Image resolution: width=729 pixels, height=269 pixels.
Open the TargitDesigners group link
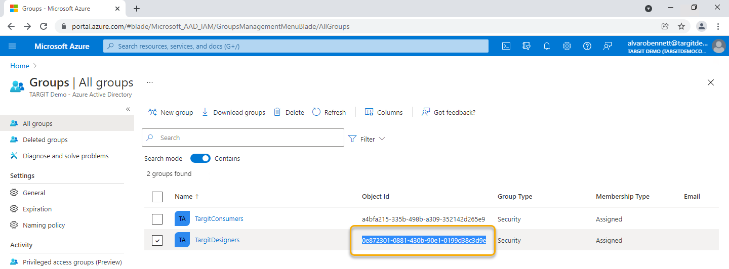pyautogui.click(x=217, y=240)
